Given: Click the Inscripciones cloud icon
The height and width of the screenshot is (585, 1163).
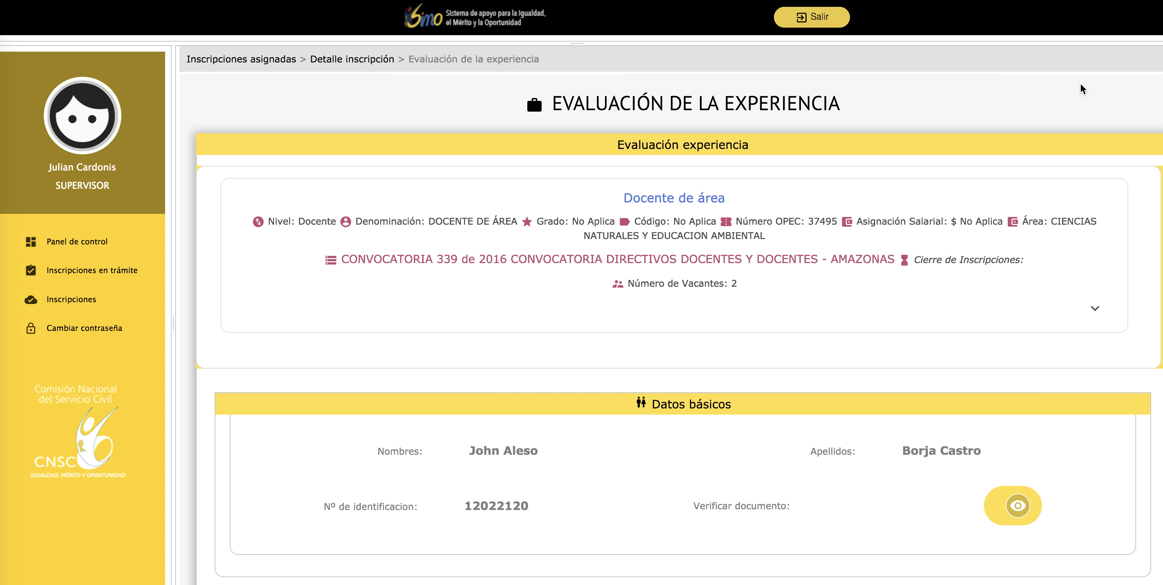Looking at the screenshot, I should 31,300.
